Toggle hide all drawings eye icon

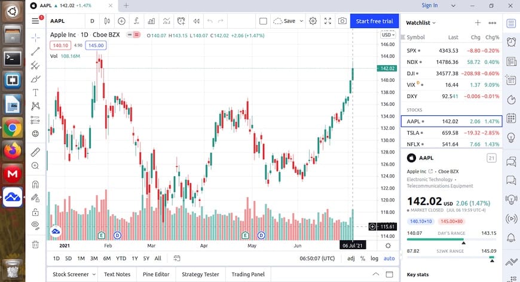35,226
